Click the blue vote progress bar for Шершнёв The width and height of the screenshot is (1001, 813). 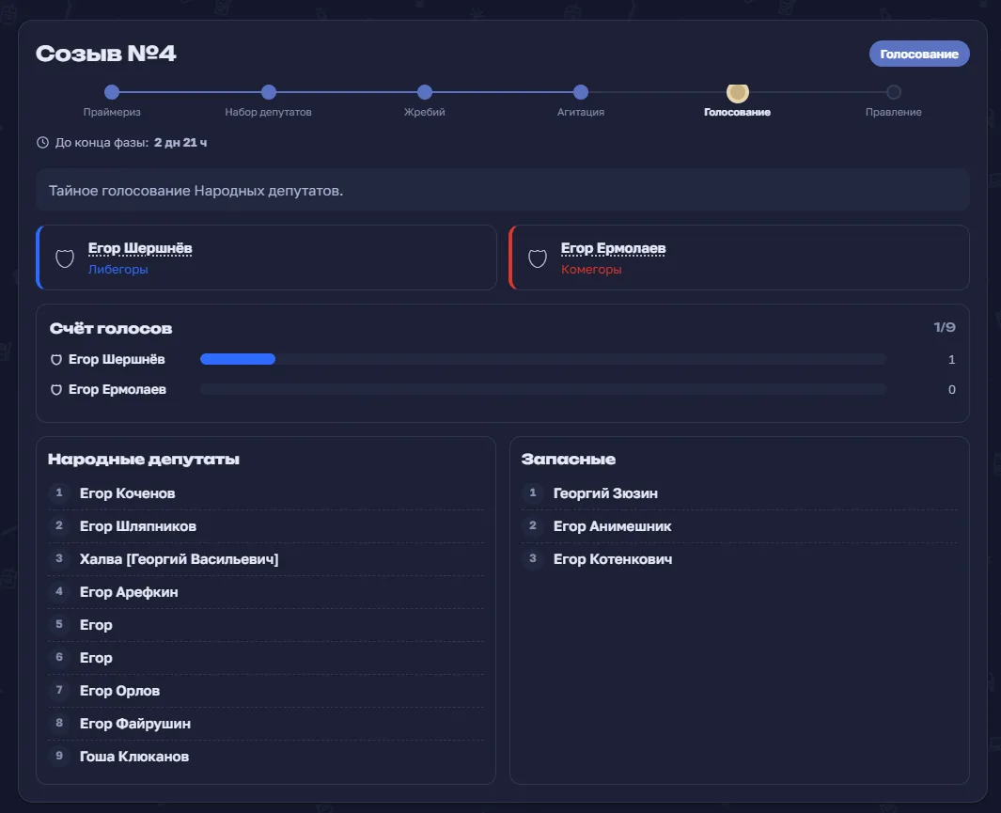point(238,359)
